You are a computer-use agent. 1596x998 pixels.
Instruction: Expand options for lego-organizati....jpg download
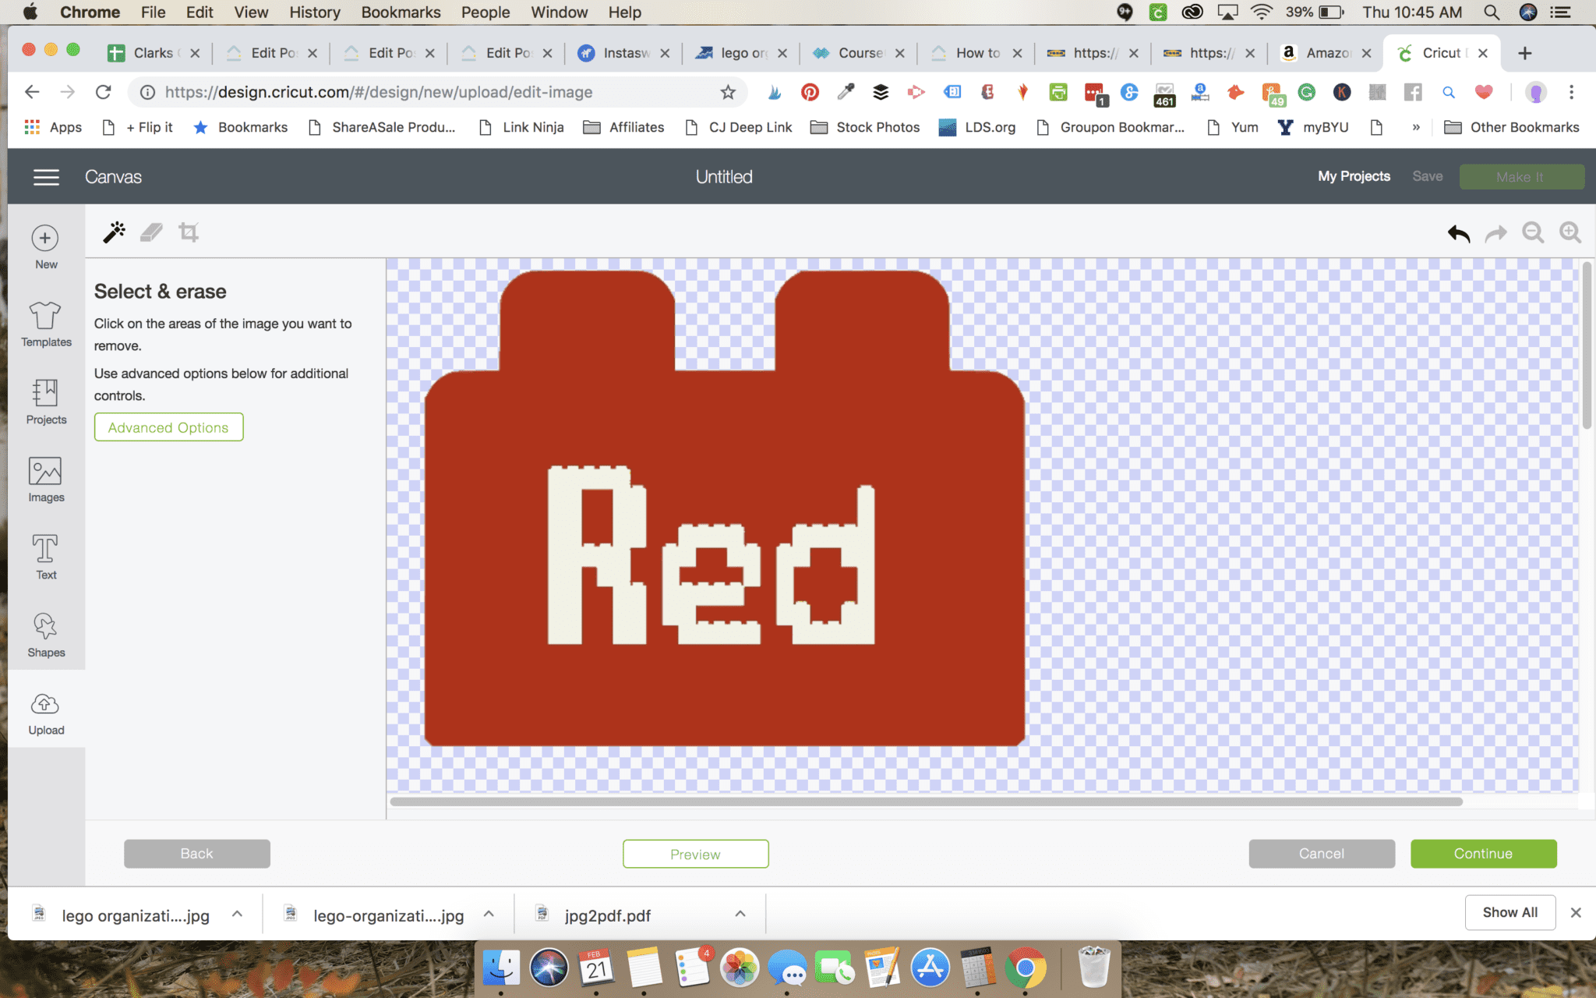489,914
